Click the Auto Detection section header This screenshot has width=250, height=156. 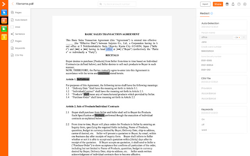[x=210, y=23]
